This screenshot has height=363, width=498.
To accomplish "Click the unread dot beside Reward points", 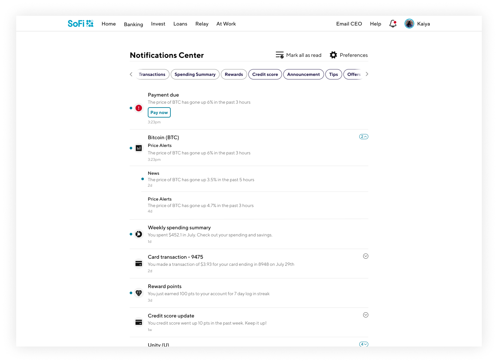I will point(131,293).
